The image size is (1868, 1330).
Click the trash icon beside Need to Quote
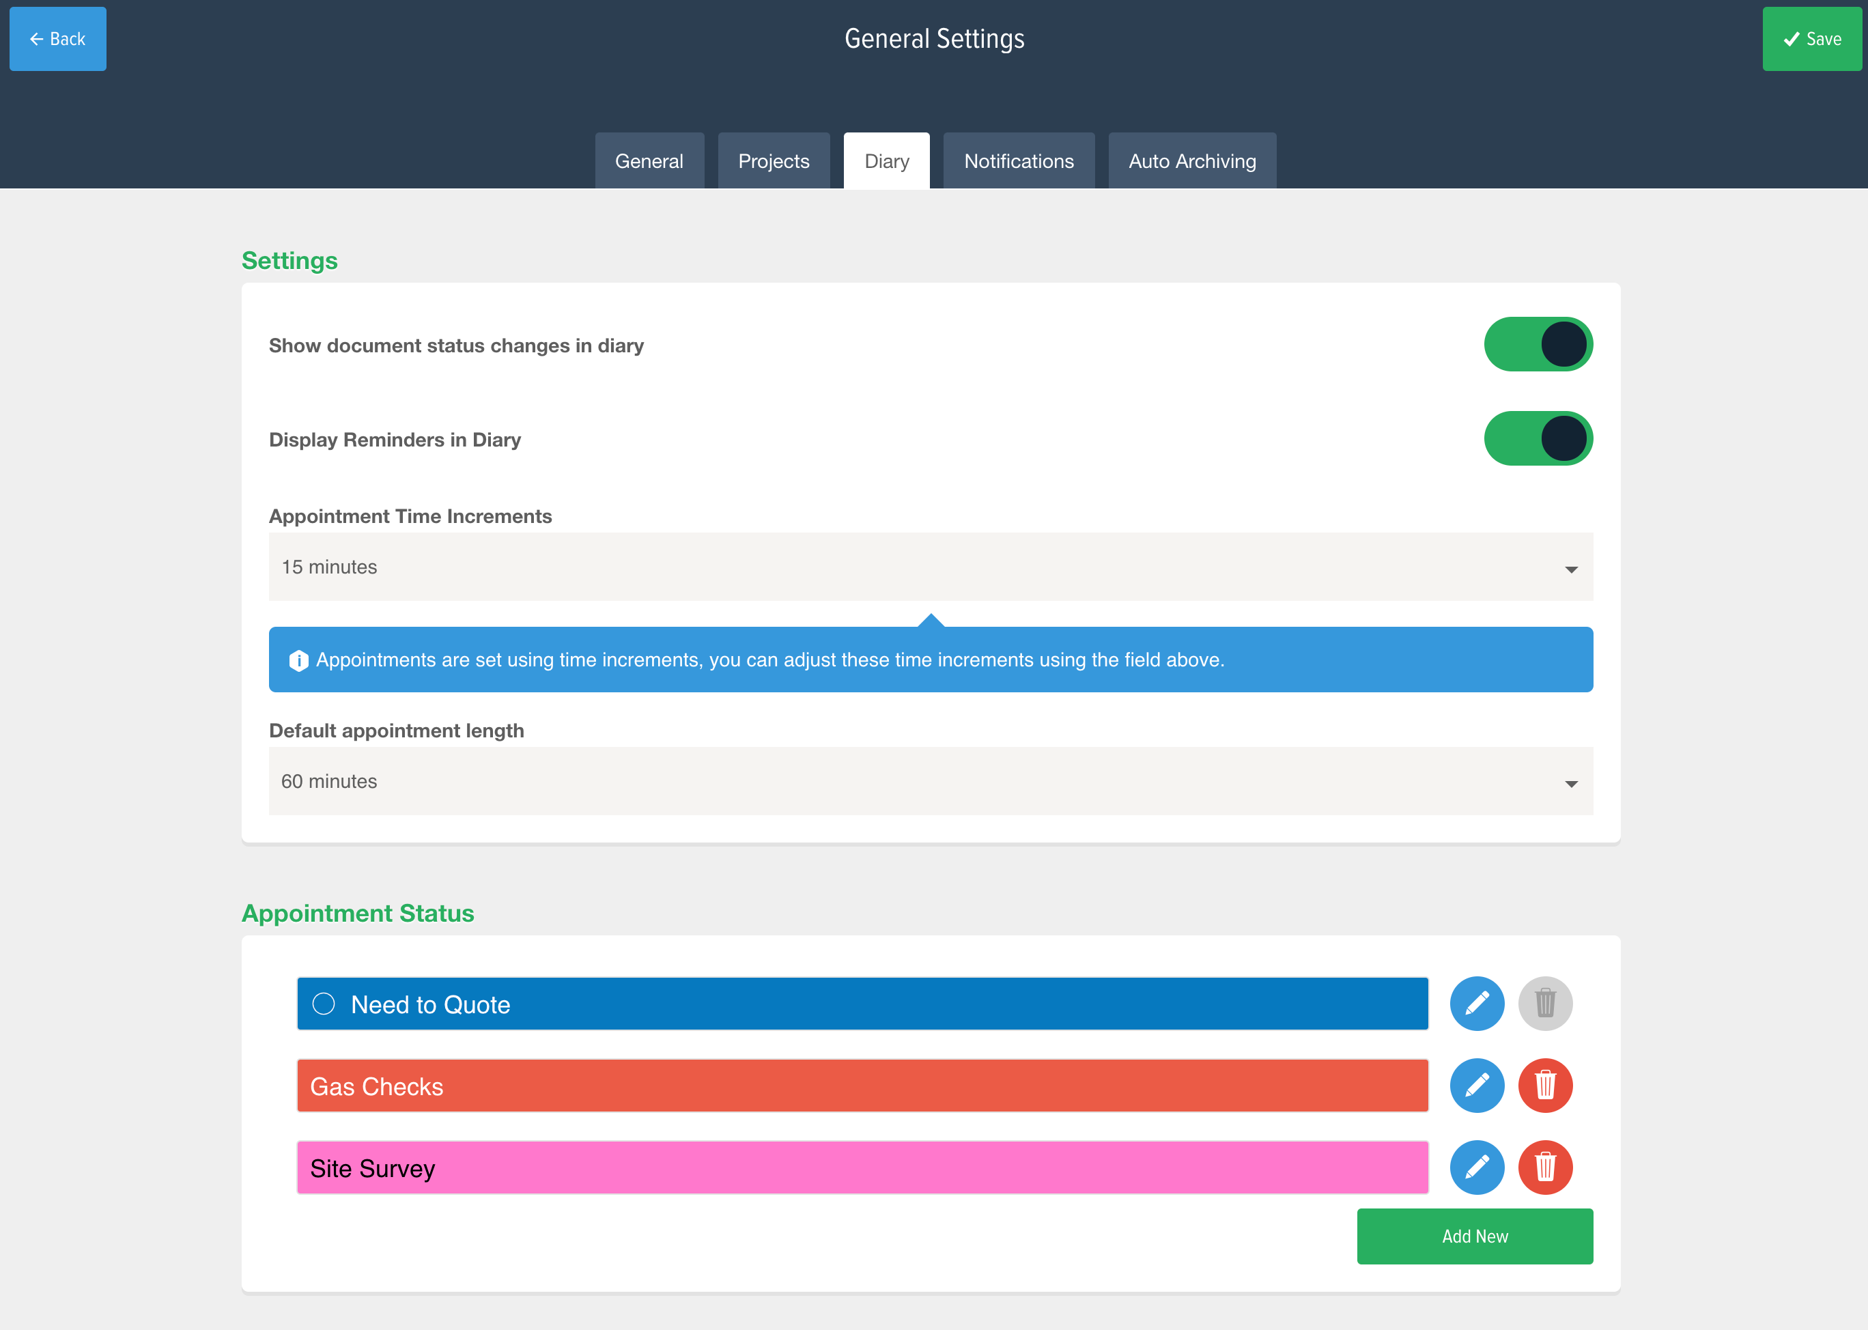1546,1003
